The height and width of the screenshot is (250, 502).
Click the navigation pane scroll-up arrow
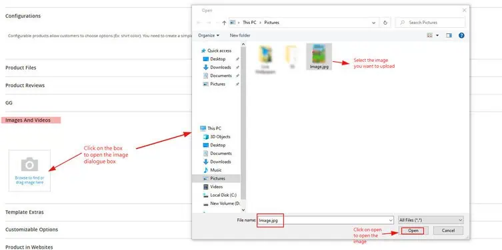pos(243,45)
